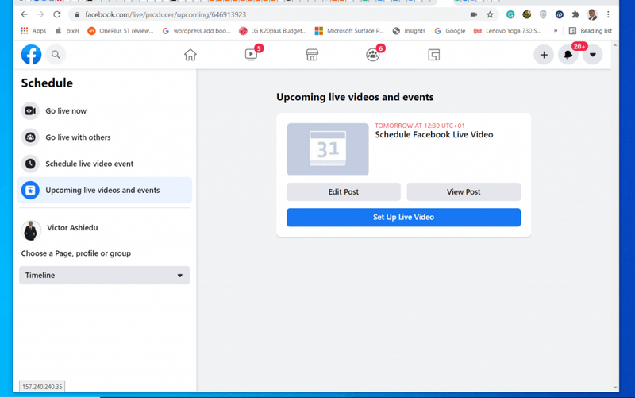Open the Watch video icon
This screenshot has width=635, height=398.
(252, 54)
